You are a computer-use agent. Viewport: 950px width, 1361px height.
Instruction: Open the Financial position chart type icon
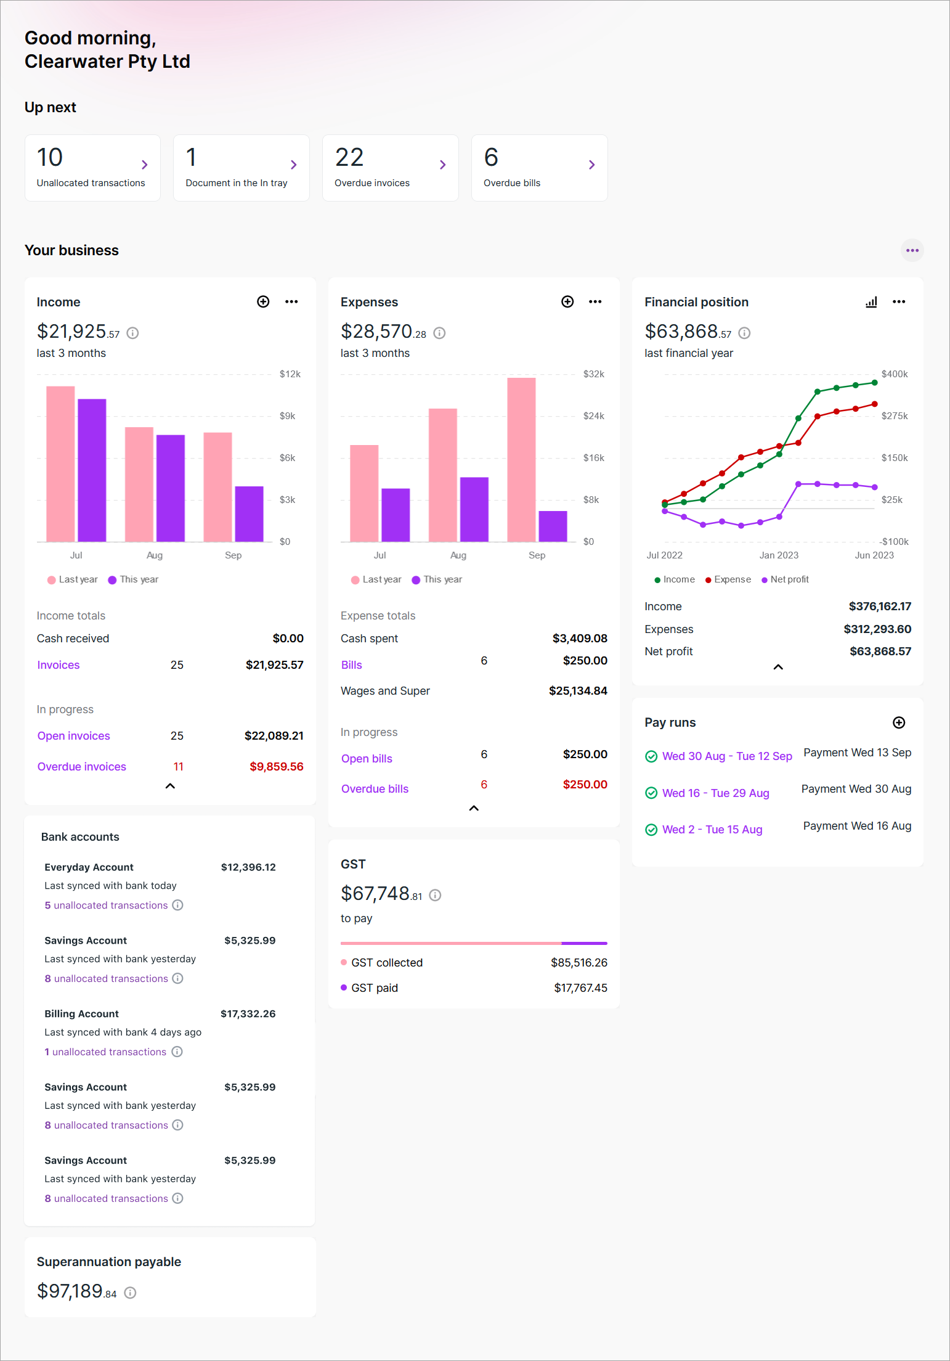[x=871, y=302]
